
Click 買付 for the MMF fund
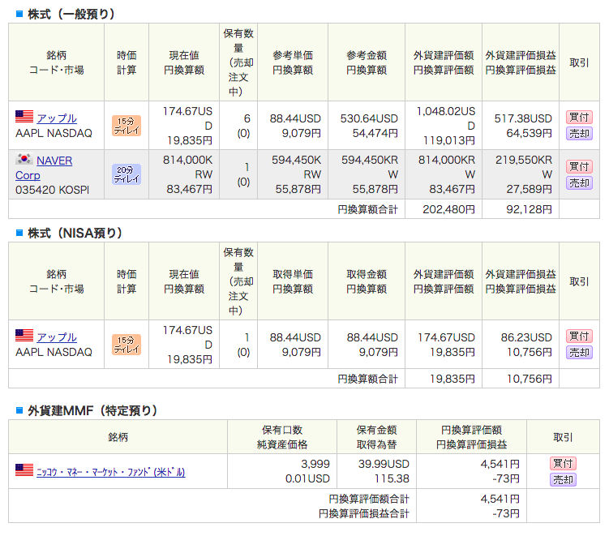click(563, 463)
